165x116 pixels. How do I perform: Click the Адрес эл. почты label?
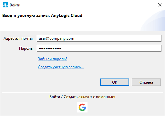[18, 38]
